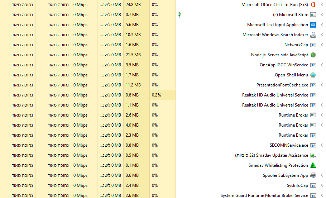Select the Smadav Updater Assistance process name

[x=272, y=155]
